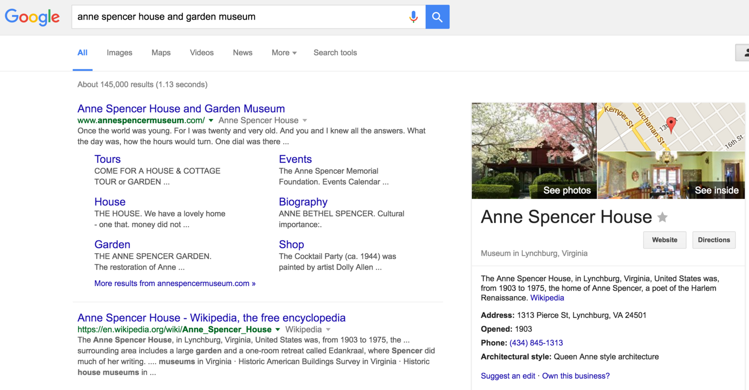Switch to the News tab
This screenshot has width=749, height=390.
point(242,53)
